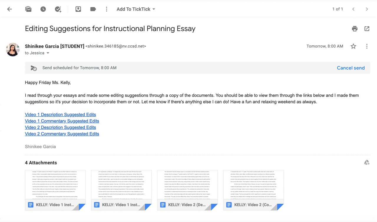Image resolution: width=377 pixels, height=222 pixels.
Task: Star this email from Shinikee Garcia
Action: tap(353, 46)
